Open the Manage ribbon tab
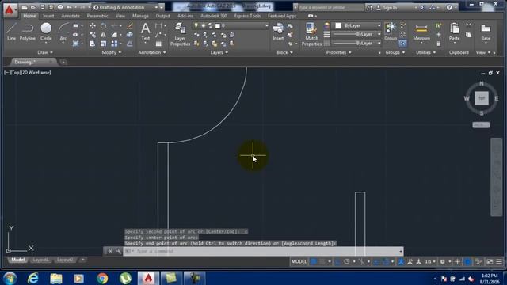 coord(140,16)
